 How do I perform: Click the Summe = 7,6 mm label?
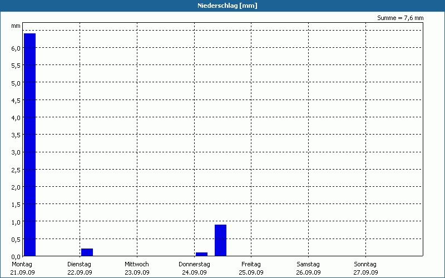pos(400,18)
